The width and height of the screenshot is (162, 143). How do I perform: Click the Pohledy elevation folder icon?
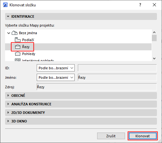(x=18, y=54)
